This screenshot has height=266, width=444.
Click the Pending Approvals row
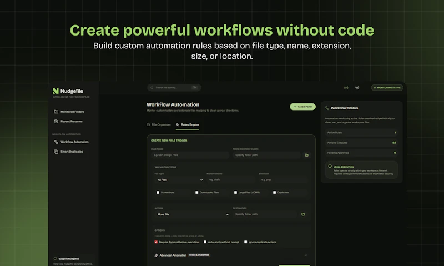pos(362,153)
